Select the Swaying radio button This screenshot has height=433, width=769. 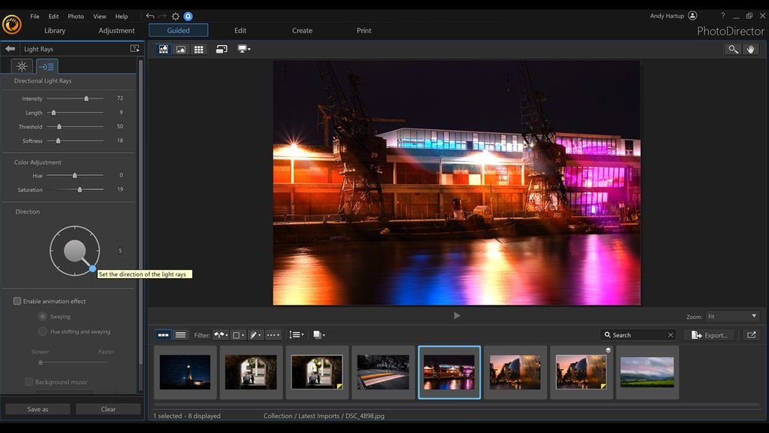pyautogui.click(x=44, y=316)
